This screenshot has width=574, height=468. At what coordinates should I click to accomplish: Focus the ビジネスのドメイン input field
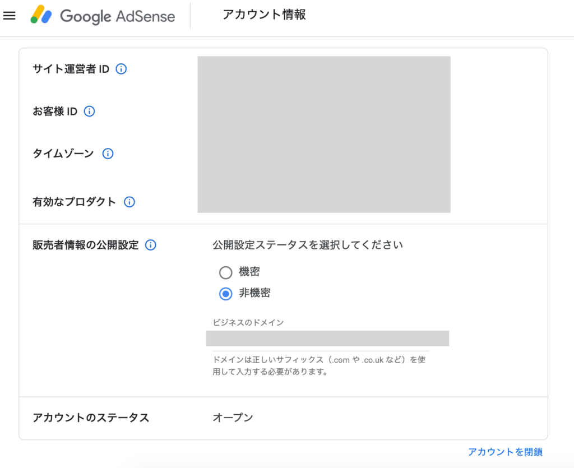click(327, 339)
